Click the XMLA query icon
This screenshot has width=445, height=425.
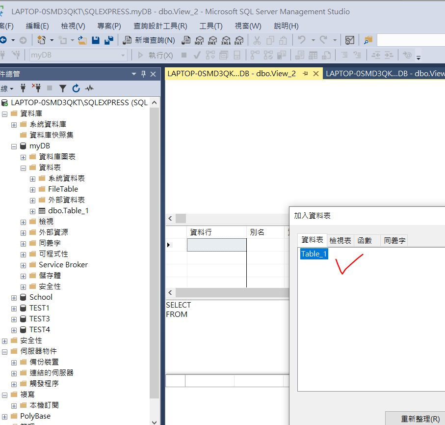(x=226, y=40)
